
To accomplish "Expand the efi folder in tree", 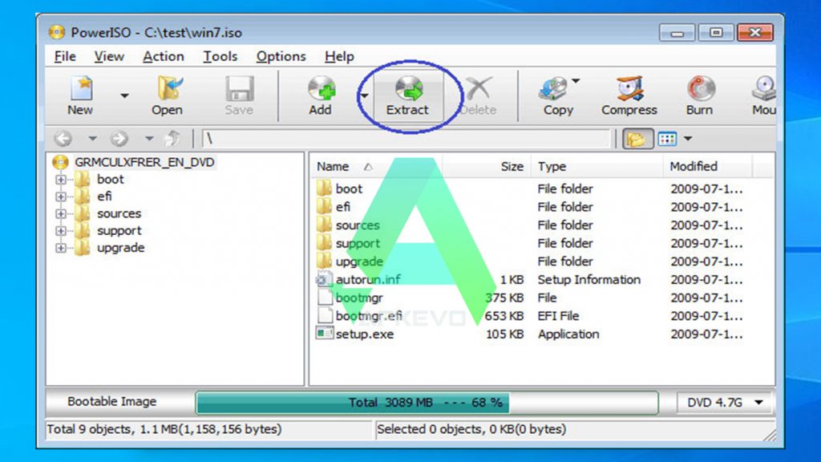I will coord(61,197).
